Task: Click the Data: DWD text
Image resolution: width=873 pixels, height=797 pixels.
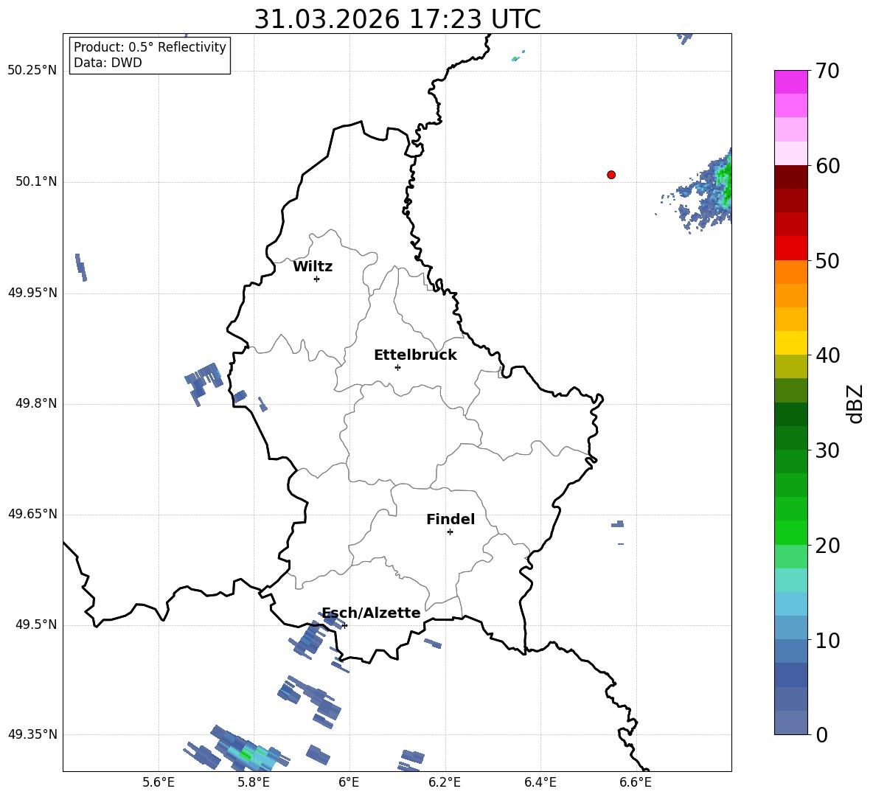Action: tap(108, 63)
